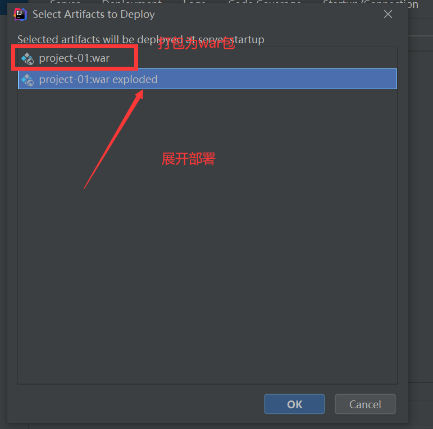Viewport: 433px width, 429px height.
Task: Close the Select Artifacts to Deploy dialog
Action: pos(388,14)
